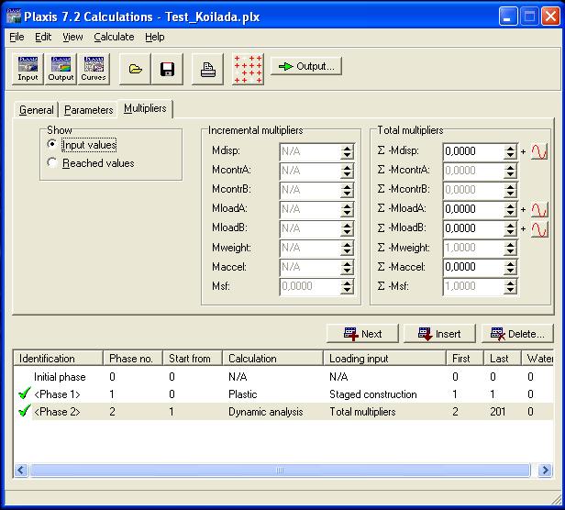
Task: Close the Plaxis Calculations window
Action: pyautogui.click(x=550, y=17)
